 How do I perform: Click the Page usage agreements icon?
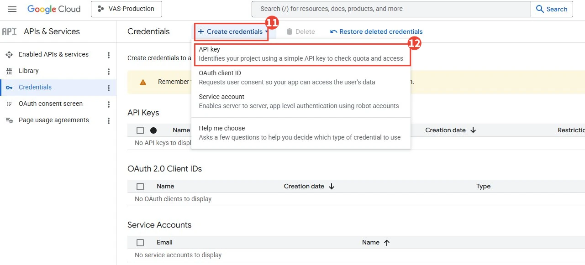tap(9, 120)
